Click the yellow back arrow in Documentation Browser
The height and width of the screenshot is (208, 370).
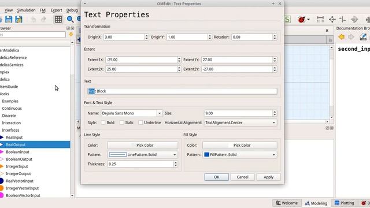pyautogui.click(x=341, y=37)
